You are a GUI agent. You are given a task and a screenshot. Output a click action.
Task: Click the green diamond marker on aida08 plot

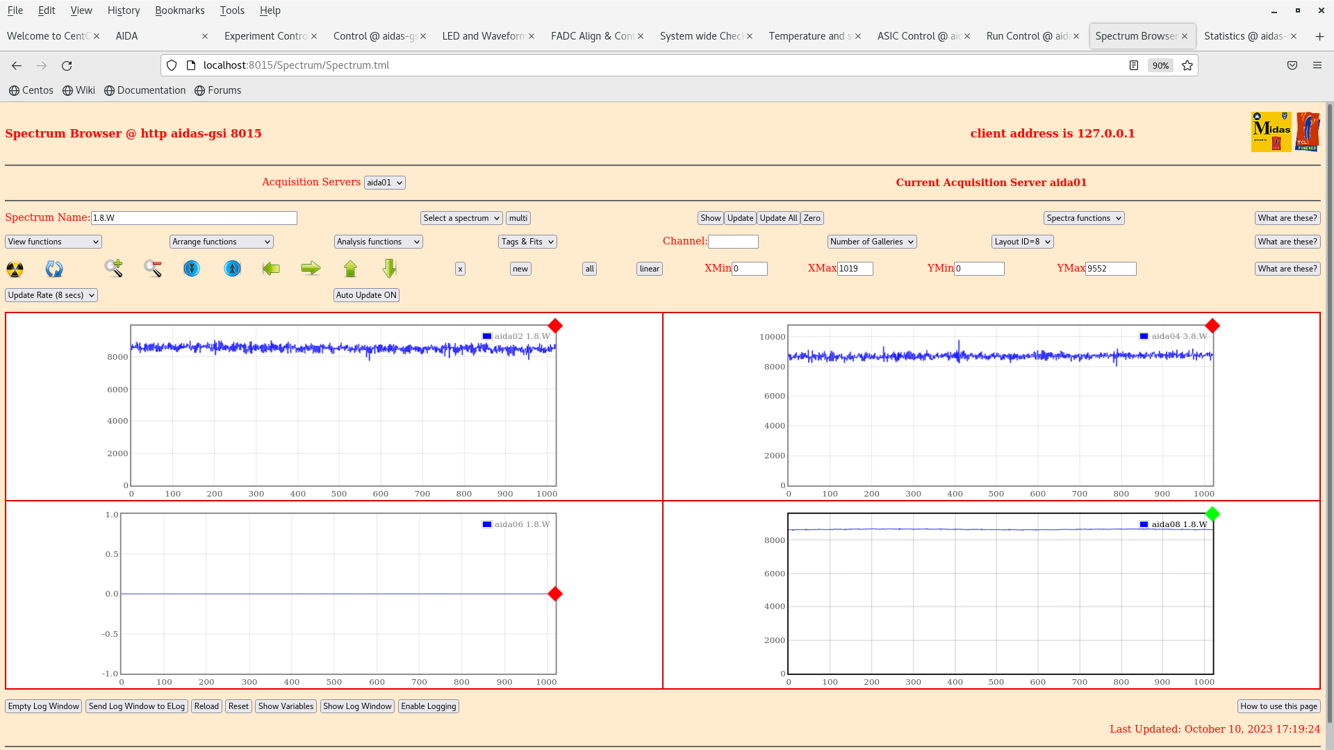pos(1212,514)
